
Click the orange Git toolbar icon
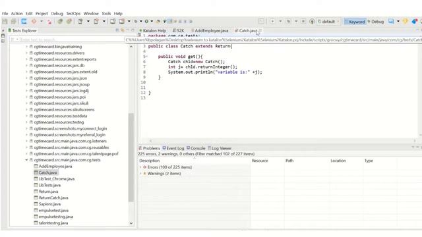[x=34, y=22]
